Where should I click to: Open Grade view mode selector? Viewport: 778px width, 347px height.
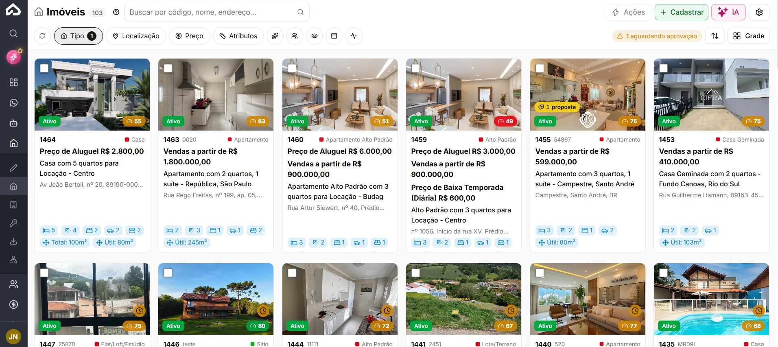[x=749, y=36]
